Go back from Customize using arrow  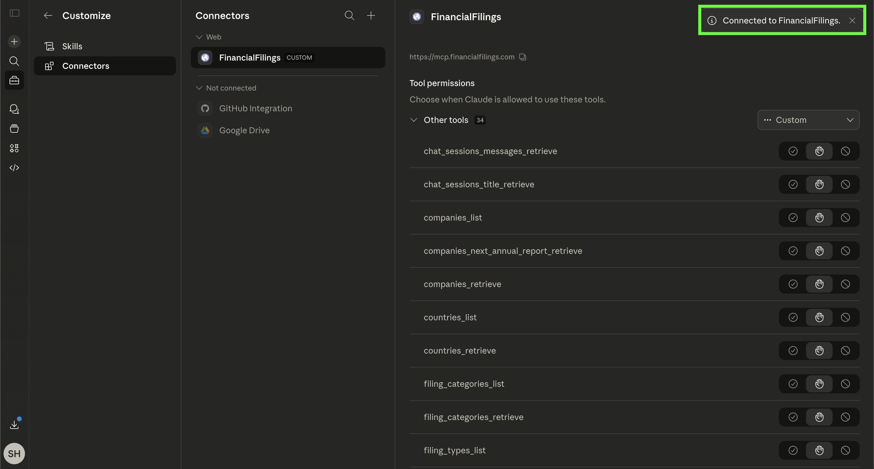pos(48,16)
